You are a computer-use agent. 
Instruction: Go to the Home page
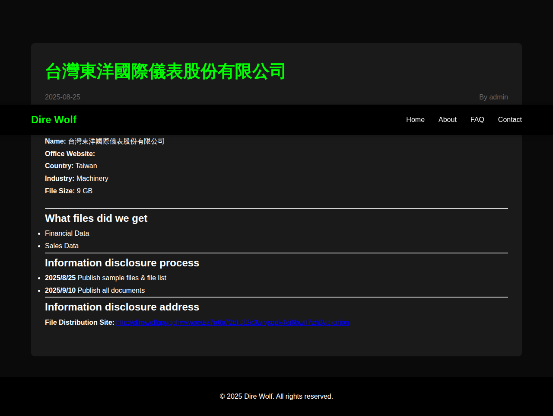pos(415,120)
